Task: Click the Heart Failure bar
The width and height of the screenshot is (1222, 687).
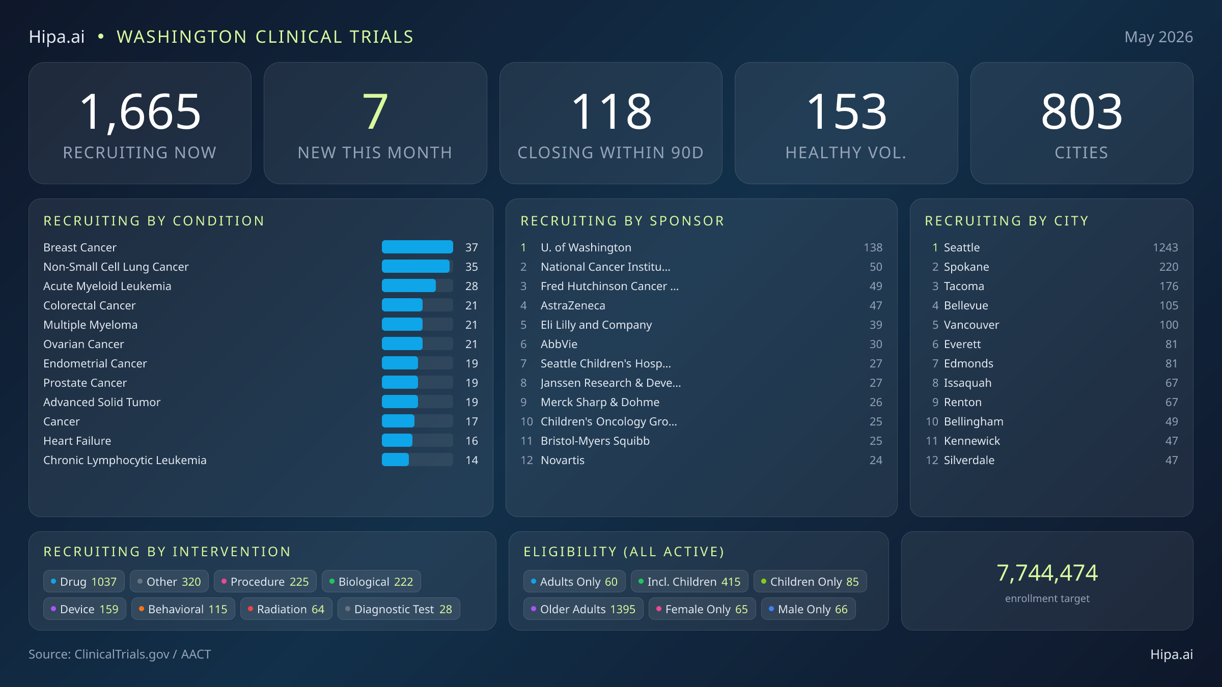Action: 418,440
